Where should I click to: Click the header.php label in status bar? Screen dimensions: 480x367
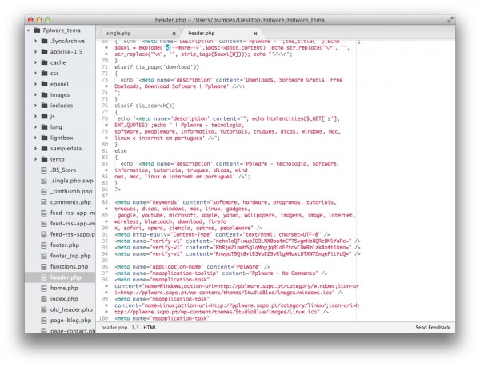pos(114,328)
